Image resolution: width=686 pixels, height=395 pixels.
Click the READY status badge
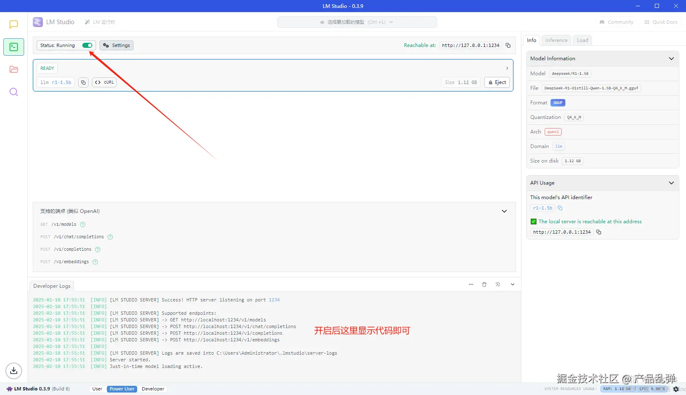point(47,68)
